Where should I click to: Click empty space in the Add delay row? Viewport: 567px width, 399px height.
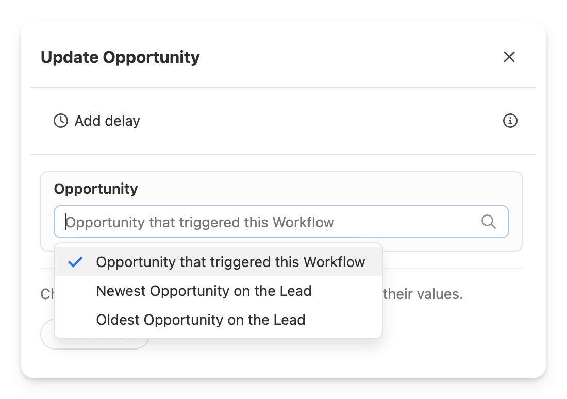(x=309, y=121)
